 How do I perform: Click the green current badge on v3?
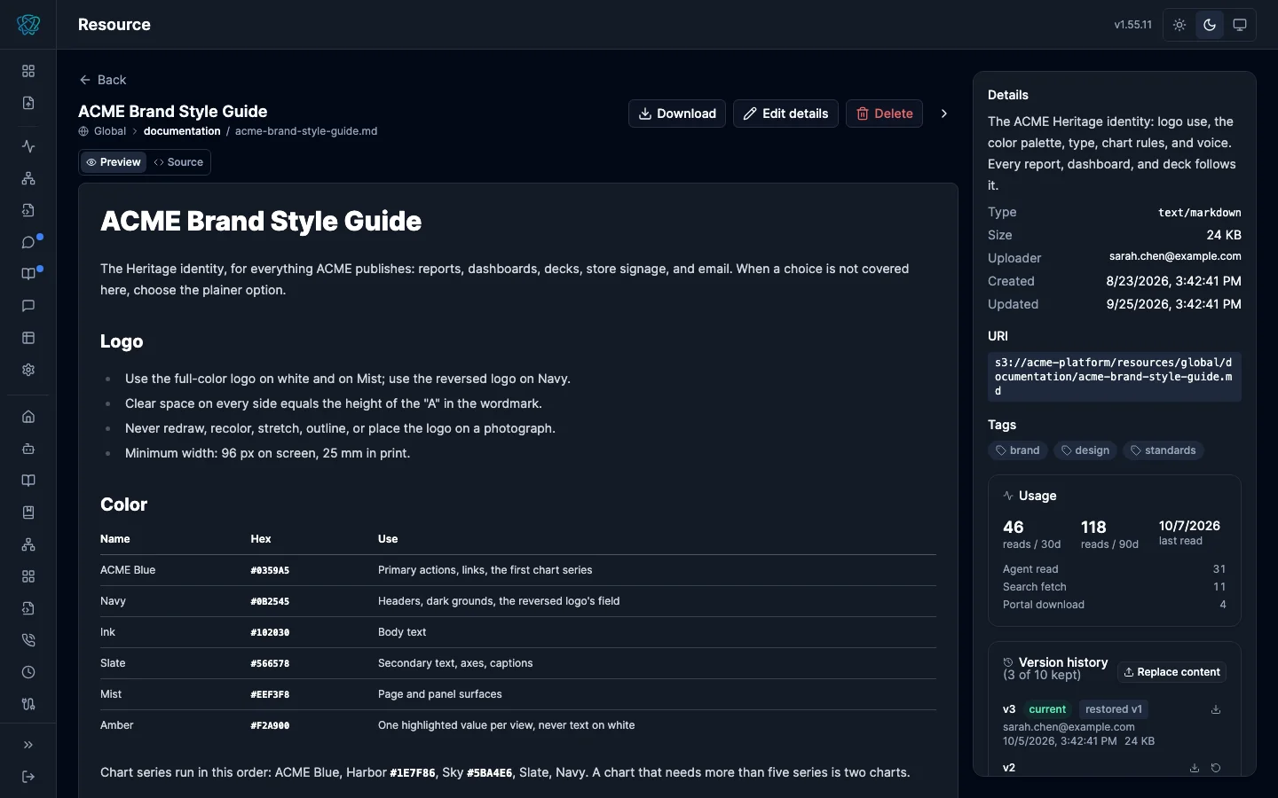(1047, 709)
